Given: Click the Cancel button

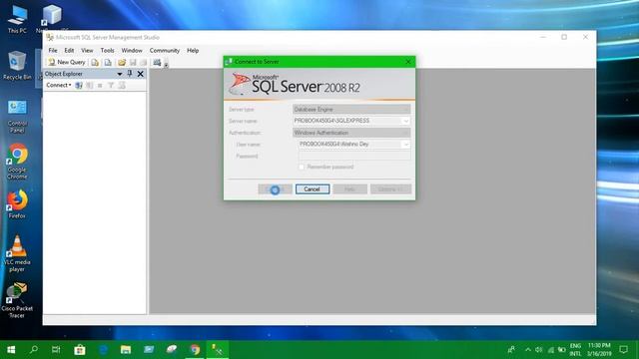Looking at the screenshot, I should pyautogui.click(x=313, y=189).
